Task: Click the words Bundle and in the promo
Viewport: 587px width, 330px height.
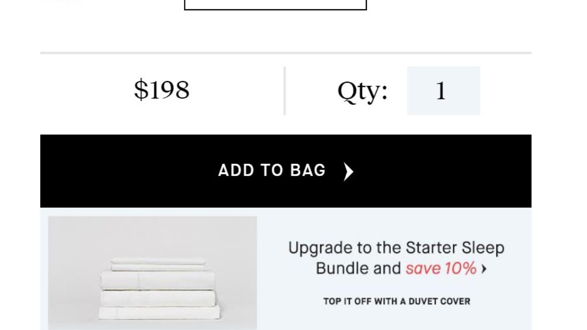Action: 359,268
